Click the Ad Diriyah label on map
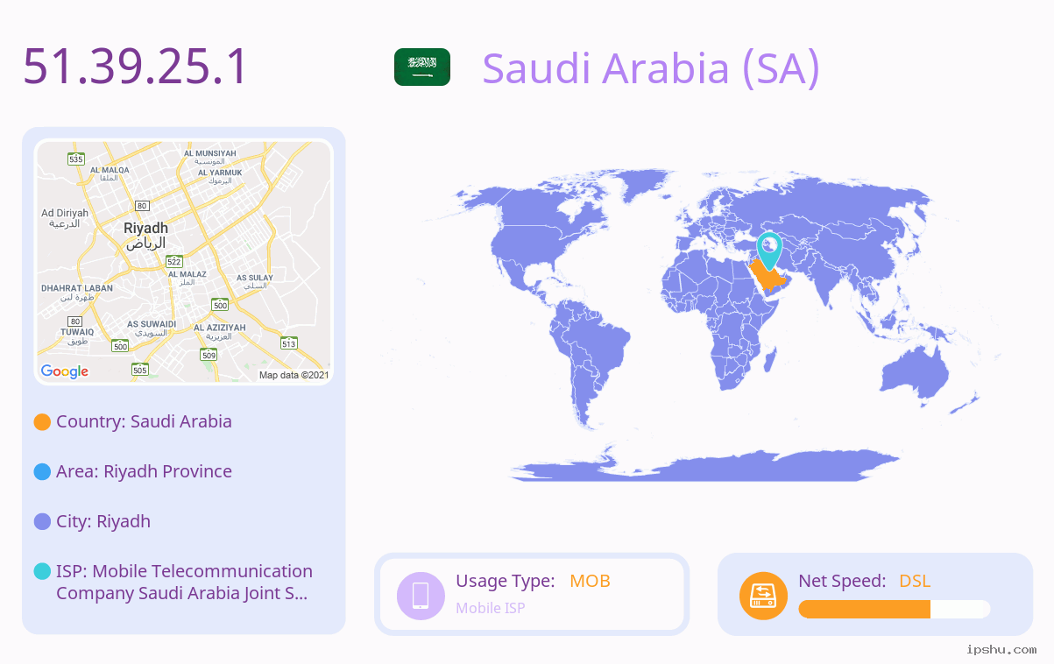The width and height of the screenshot is (1054, 664). pyautogui.click(x=65, y=218)
